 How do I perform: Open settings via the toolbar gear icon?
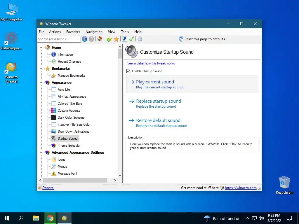click(x=140, y=39)
